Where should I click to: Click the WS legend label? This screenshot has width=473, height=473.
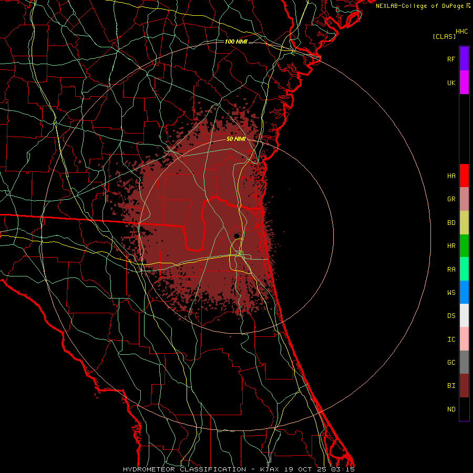[451, 293]
